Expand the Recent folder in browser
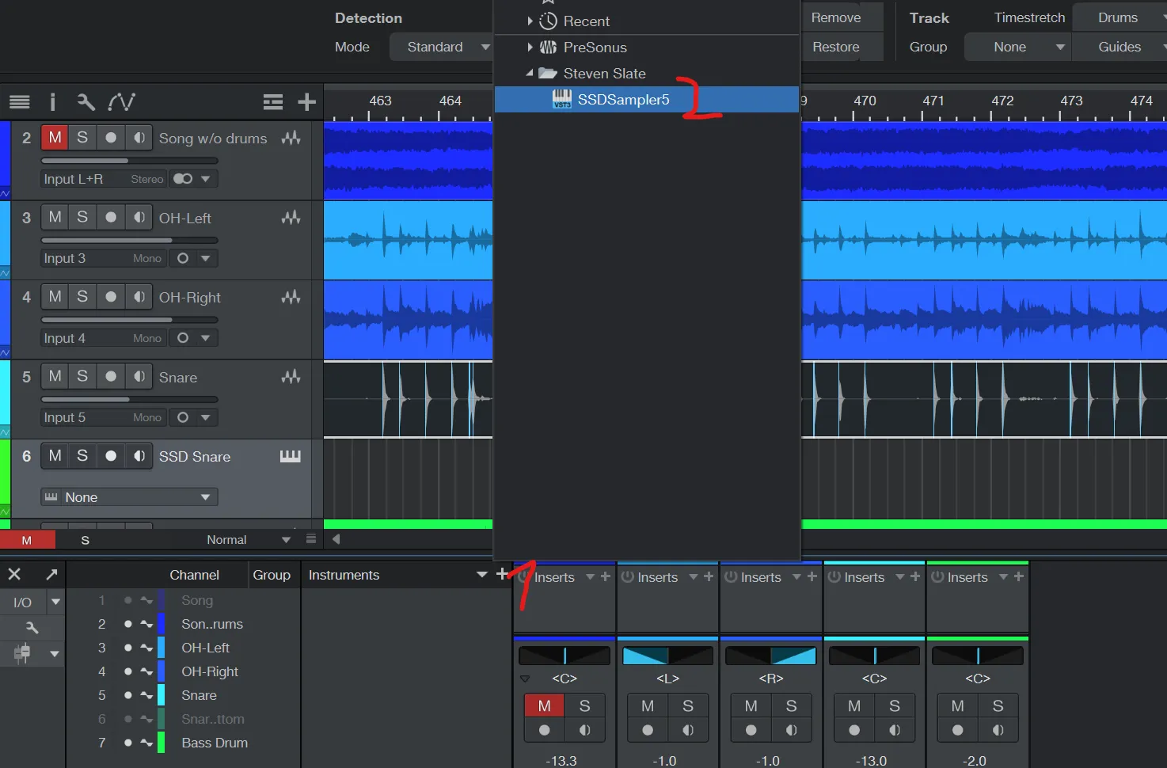The height and width of the screenshot is (768, 1167). (530, 21)
